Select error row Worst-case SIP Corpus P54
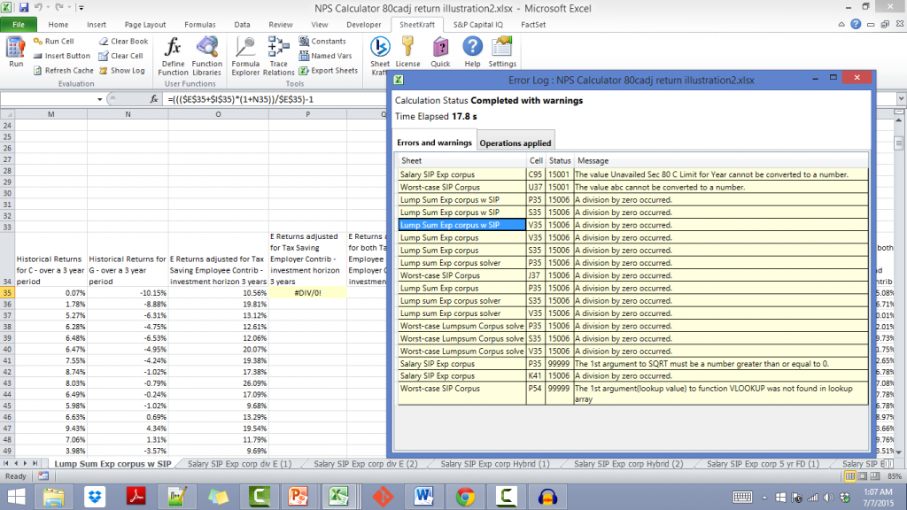 [x=632, y=393]
